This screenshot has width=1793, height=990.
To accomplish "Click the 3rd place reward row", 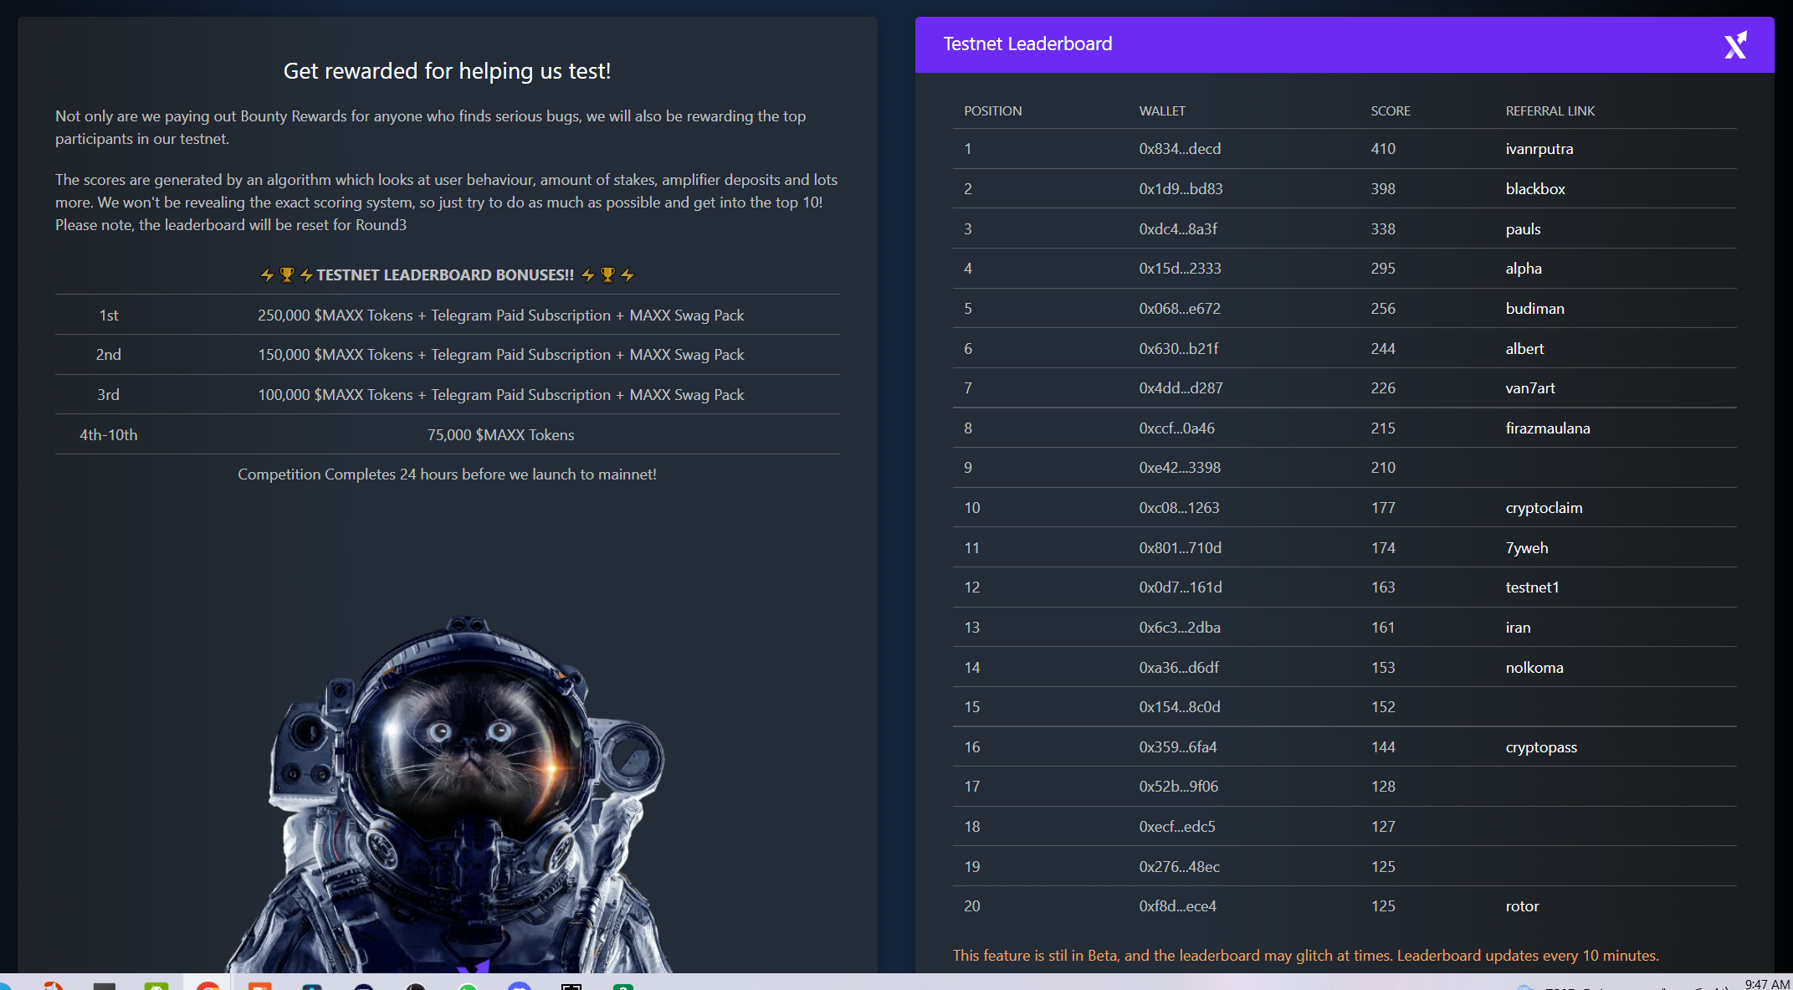I will [x=448, y=395].
